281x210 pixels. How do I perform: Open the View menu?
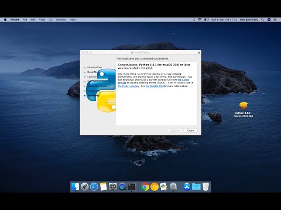(42, 20)
